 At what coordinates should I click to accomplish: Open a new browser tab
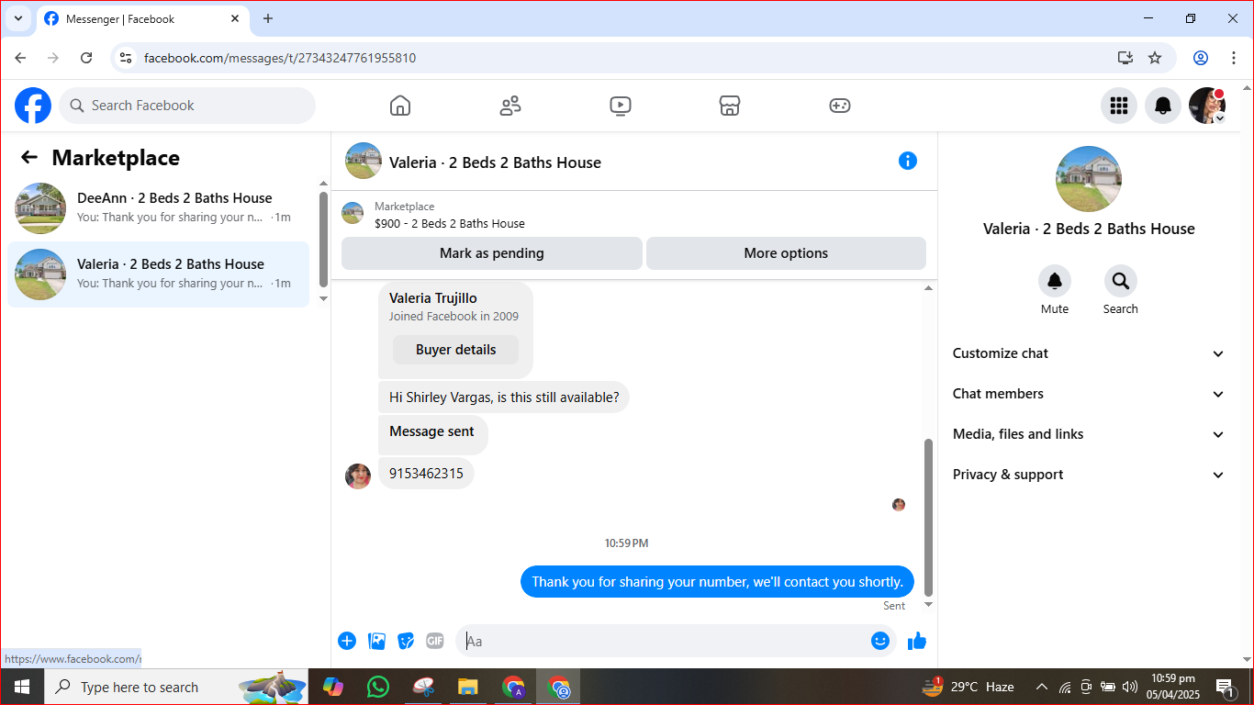click(268, 18)
